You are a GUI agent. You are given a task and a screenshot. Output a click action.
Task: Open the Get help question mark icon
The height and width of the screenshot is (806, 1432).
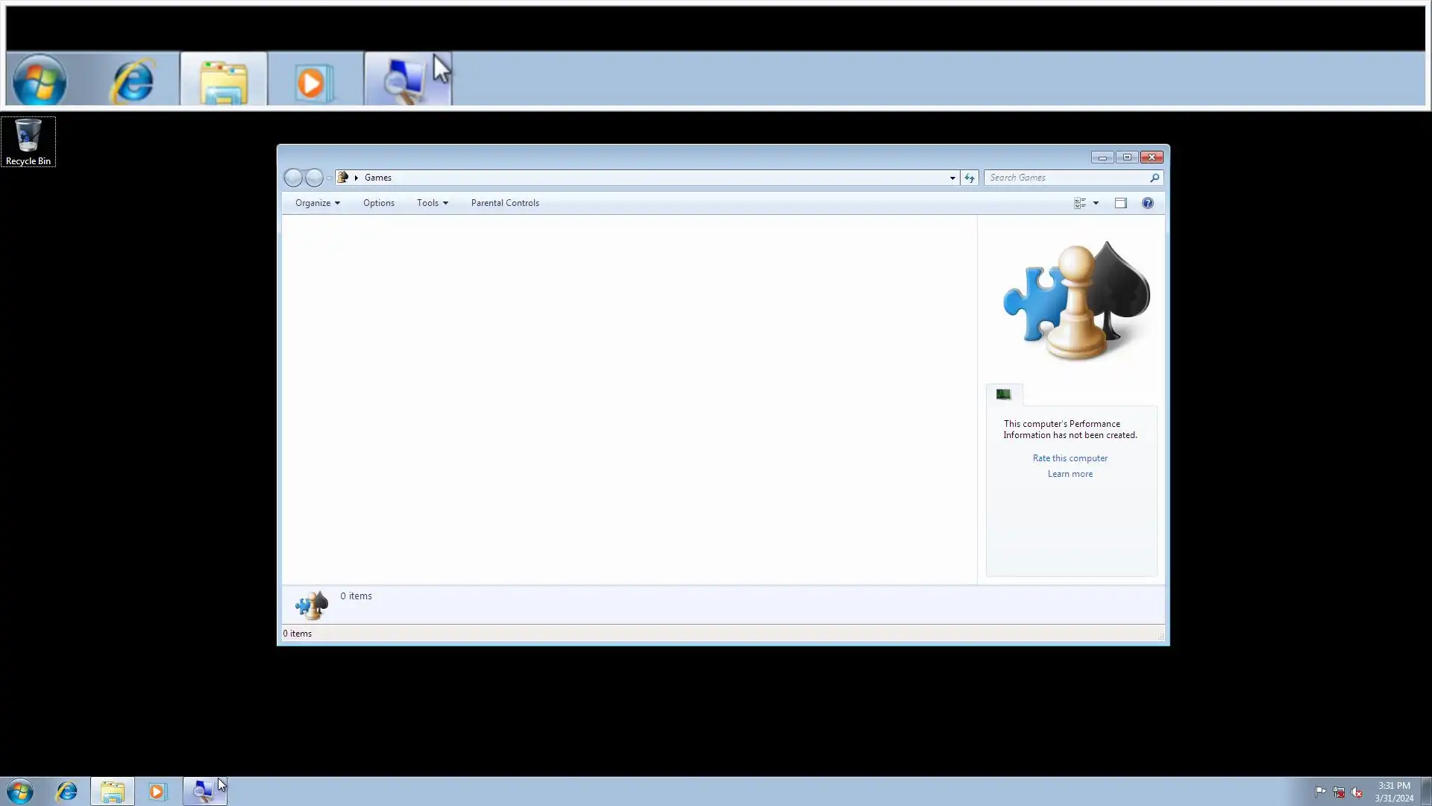click(x=1147, y=203)
